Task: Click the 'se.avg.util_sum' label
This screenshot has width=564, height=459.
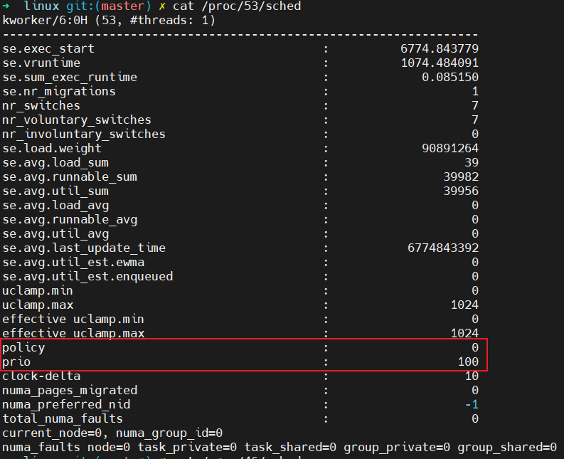Action: (x=55, y=191)
